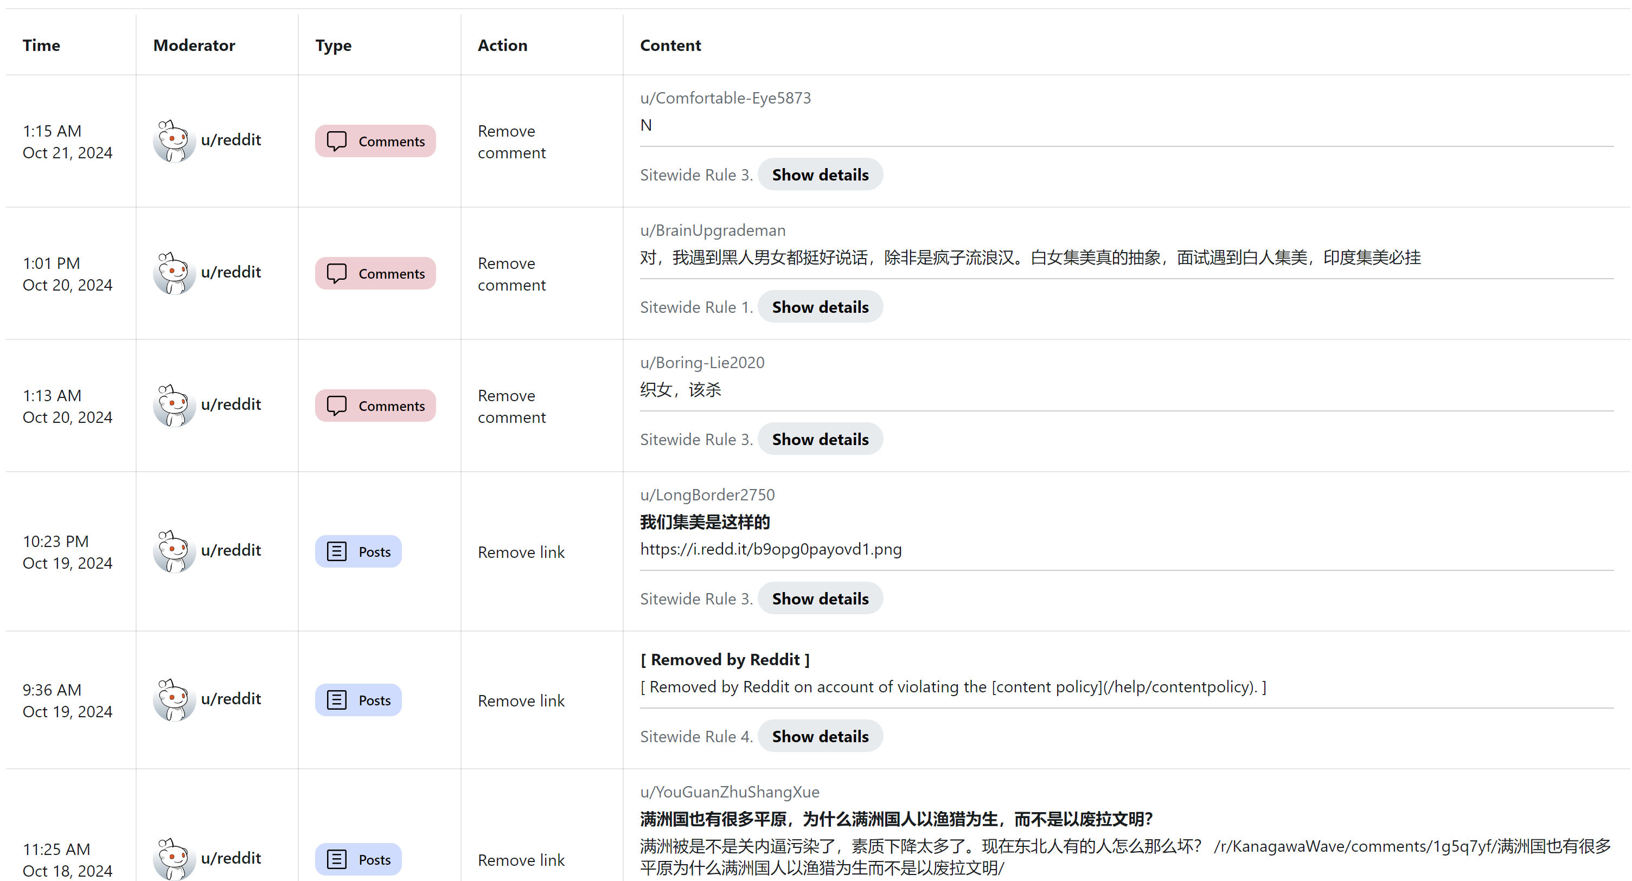Click u/reddit moderator name in 11:25 AM row
The height and width of the screenshot is (881, 1632).
coord(231,858)
